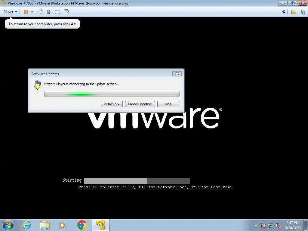Open Windows Media Player from taskbar

click(x=63, y=225)
